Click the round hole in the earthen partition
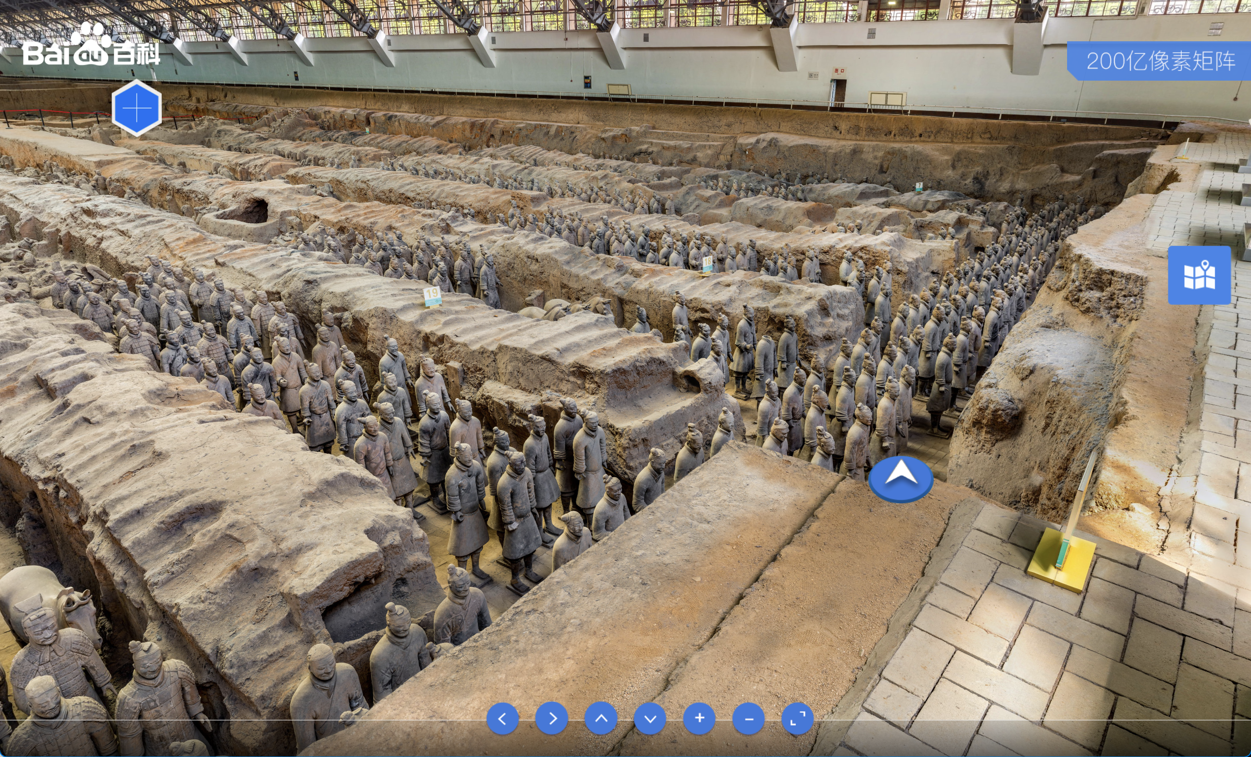This screenshot has width=1251, height=757. pos(251,211)
